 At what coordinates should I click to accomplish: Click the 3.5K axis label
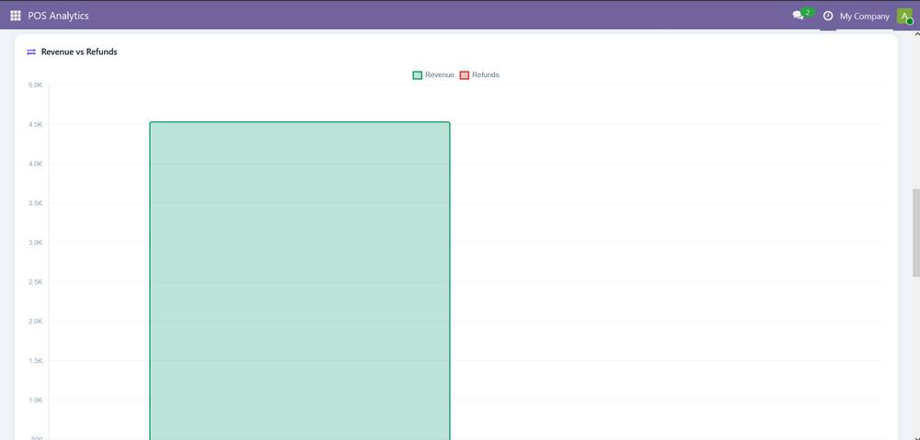[35, 203]
